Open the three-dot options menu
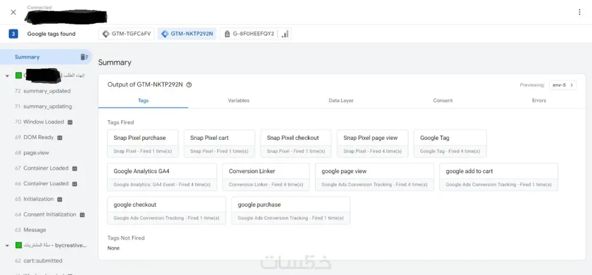Screen dimensions: 592x275 click(x=579, y=12)
